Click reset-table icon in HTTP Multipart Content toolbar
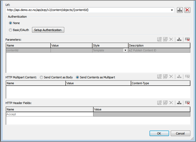196x142 pixels. point(187,76)
